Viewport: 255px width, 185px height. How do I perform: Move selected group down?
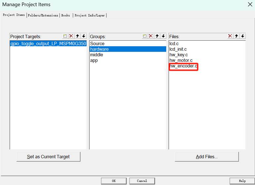pos(163,36)
